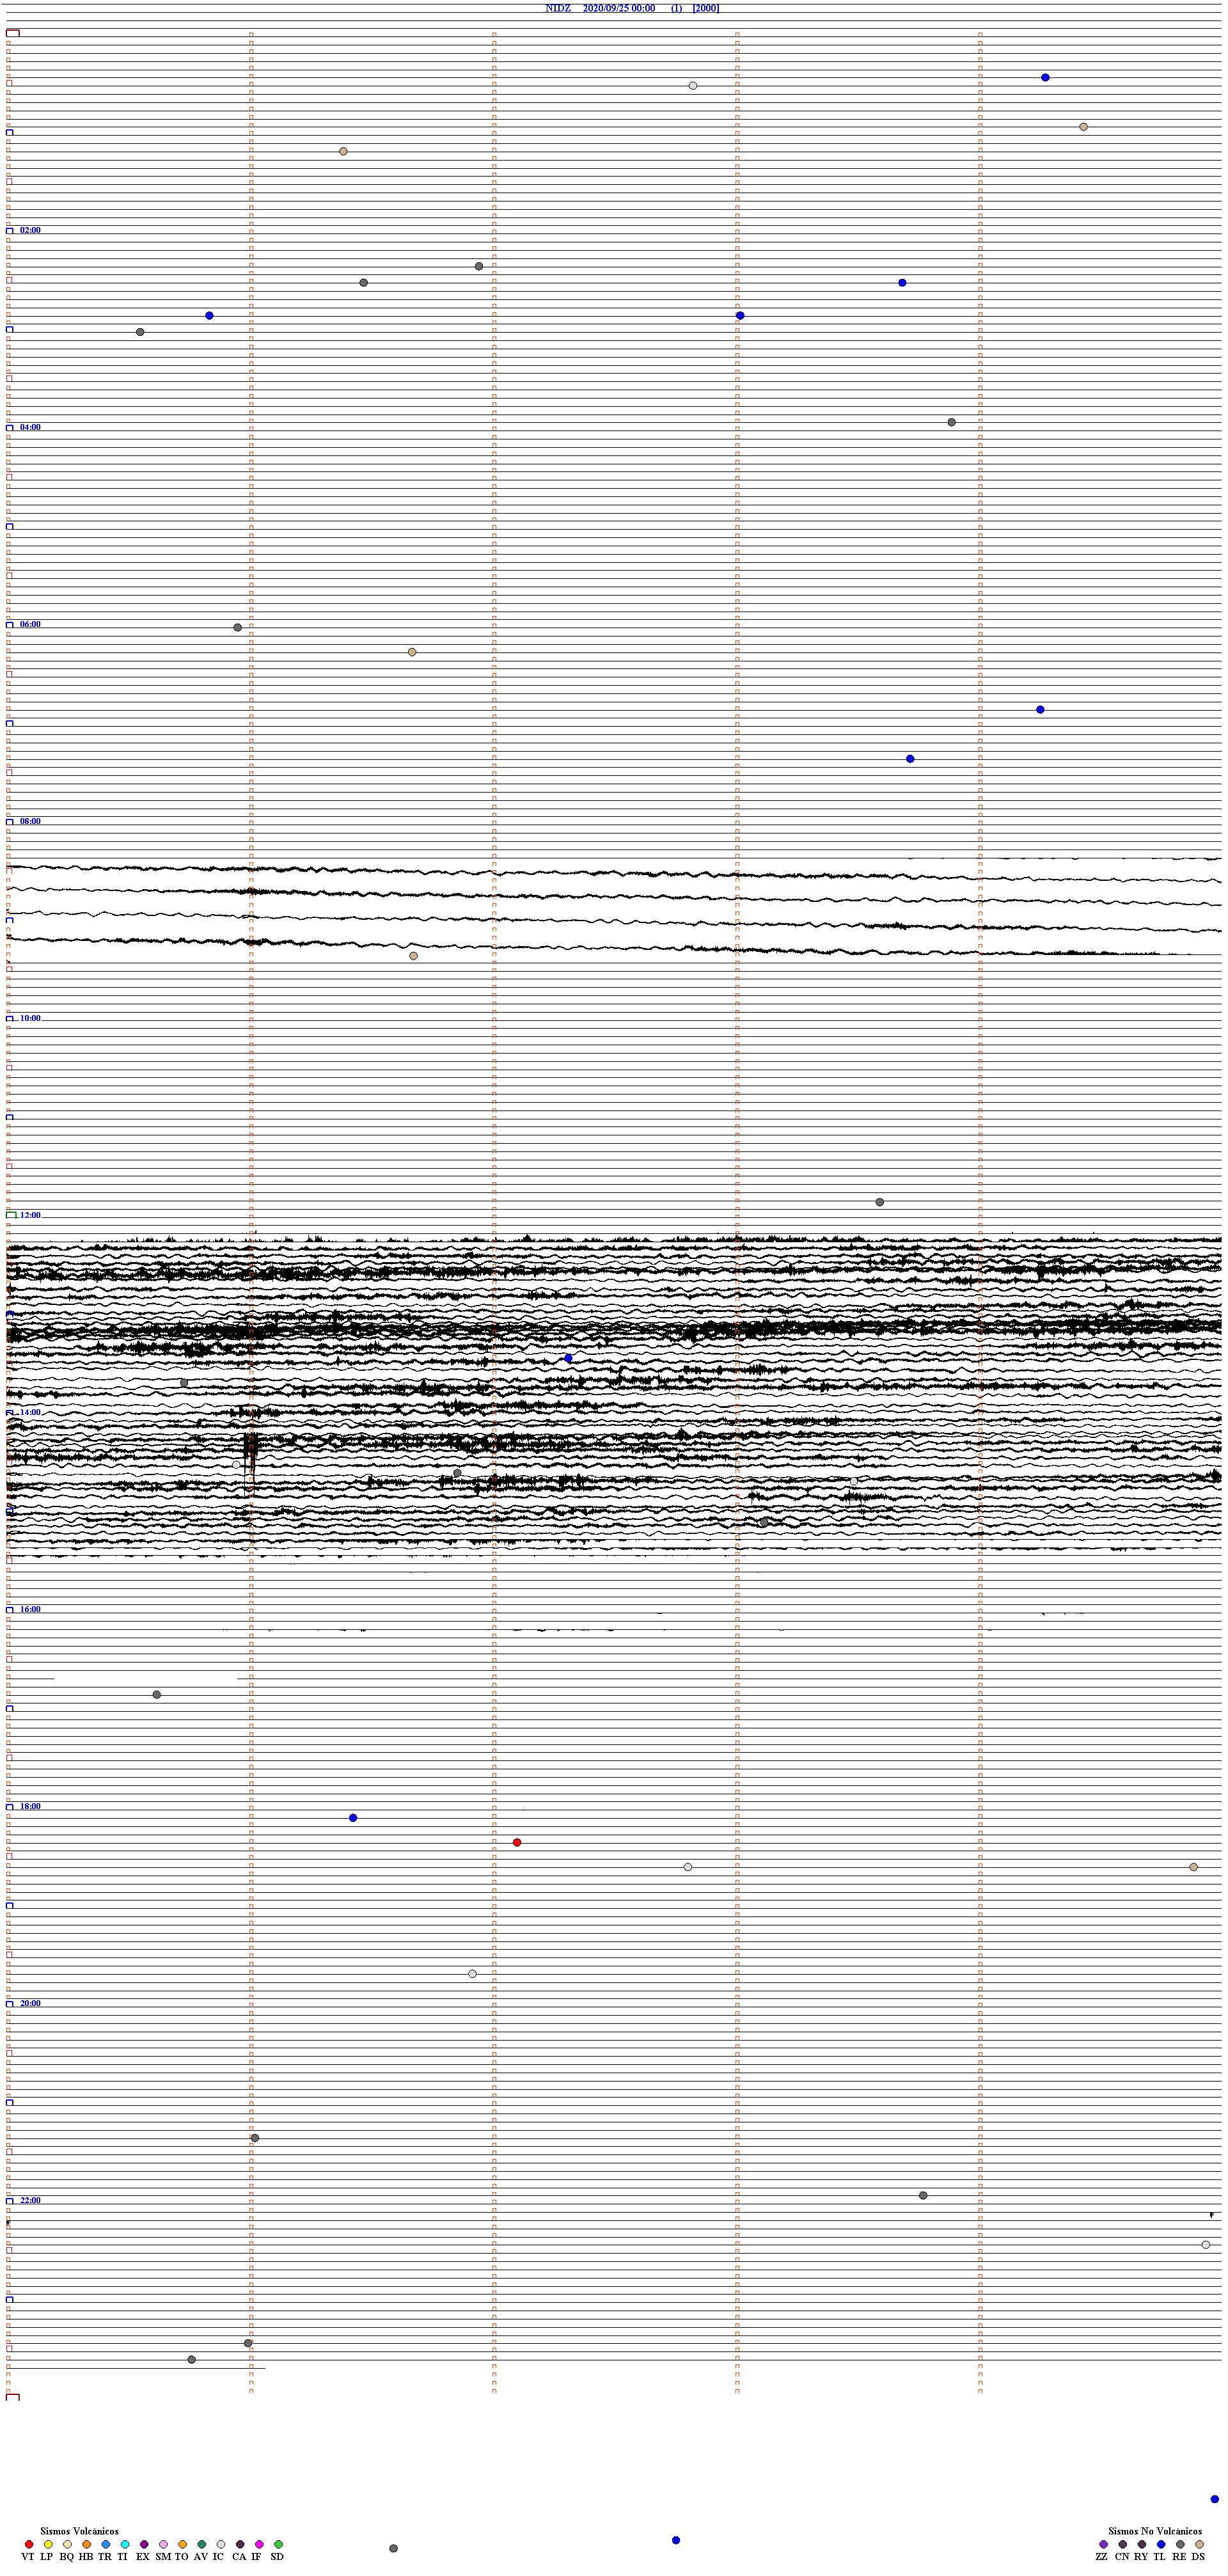Click the Sismos Volcánicos legend title
This screenshot has width=1228, height=2576.
coord(79,2531)
